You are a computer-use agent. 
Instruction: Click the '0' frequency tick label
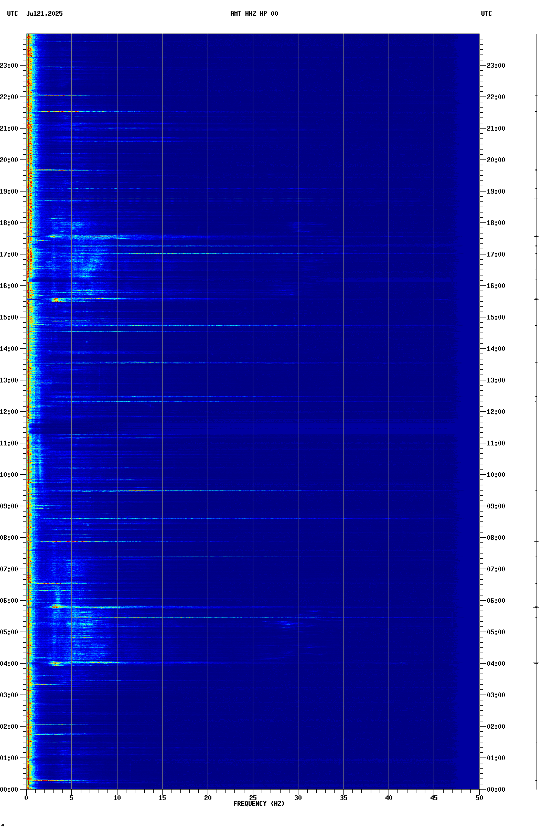click(26, 798)
